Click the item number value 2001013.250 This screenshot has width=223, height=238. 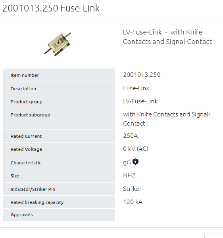coord(142,75)
